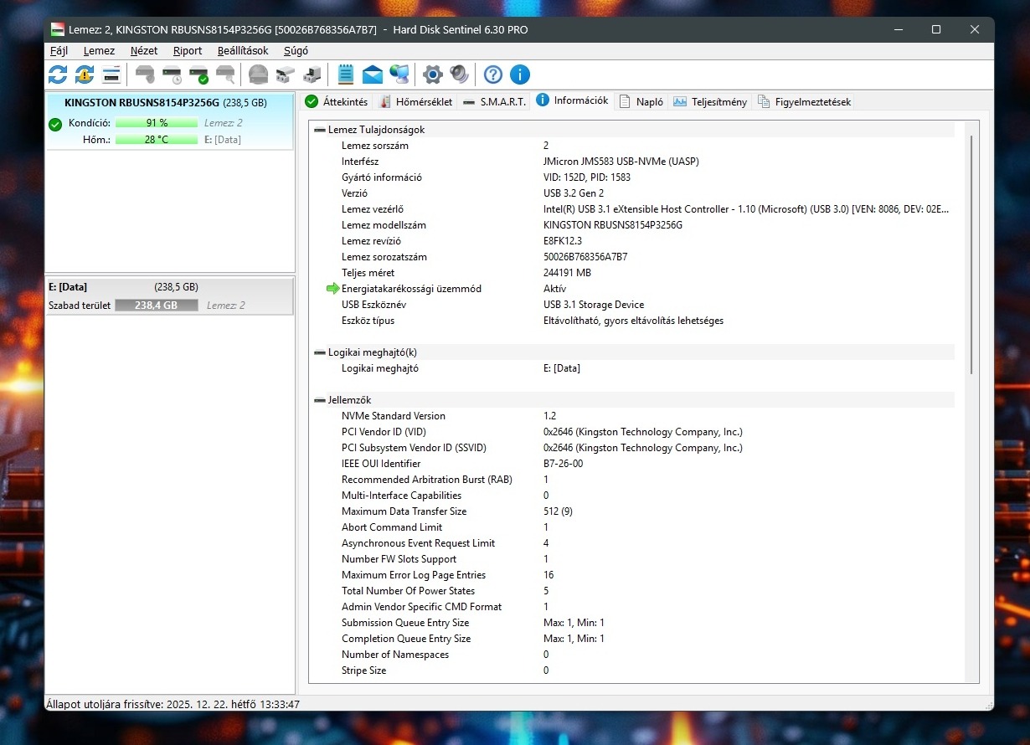
Task: Open the Riport menu
Action: [188, 50]
